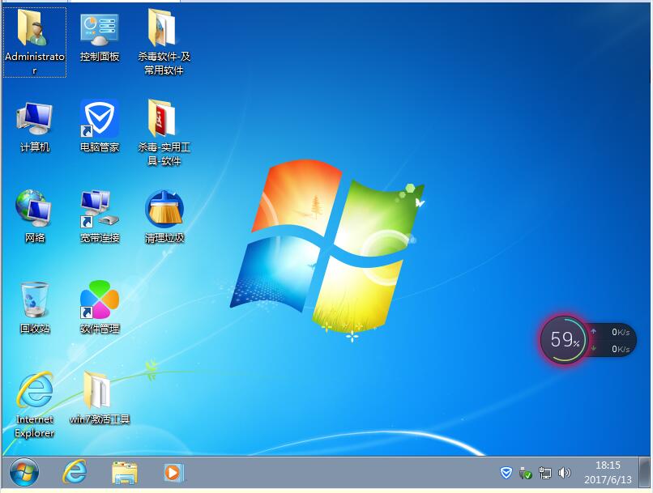Open Windows Explorer from the taskbar
This screenshot has width=653, height=493.
[123, 472]
